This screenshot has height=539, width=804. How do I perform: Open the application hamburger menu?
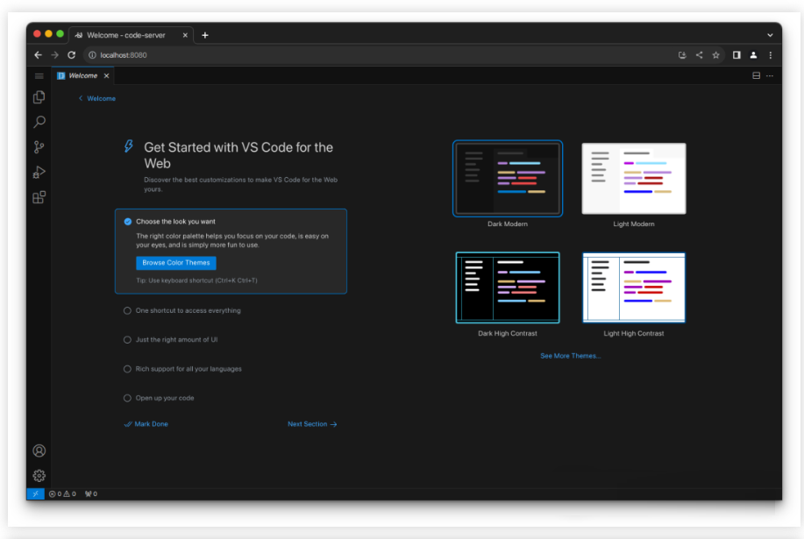[39, 76]
